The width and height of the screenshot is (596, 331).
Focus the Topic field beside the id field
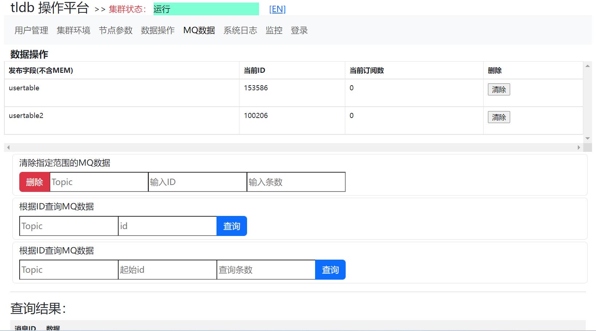69,226
